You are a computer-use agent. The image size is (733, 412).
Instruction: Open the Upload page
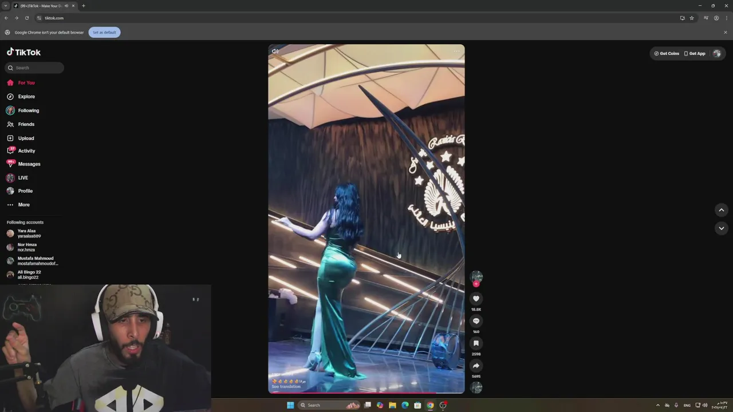(21, 138)
